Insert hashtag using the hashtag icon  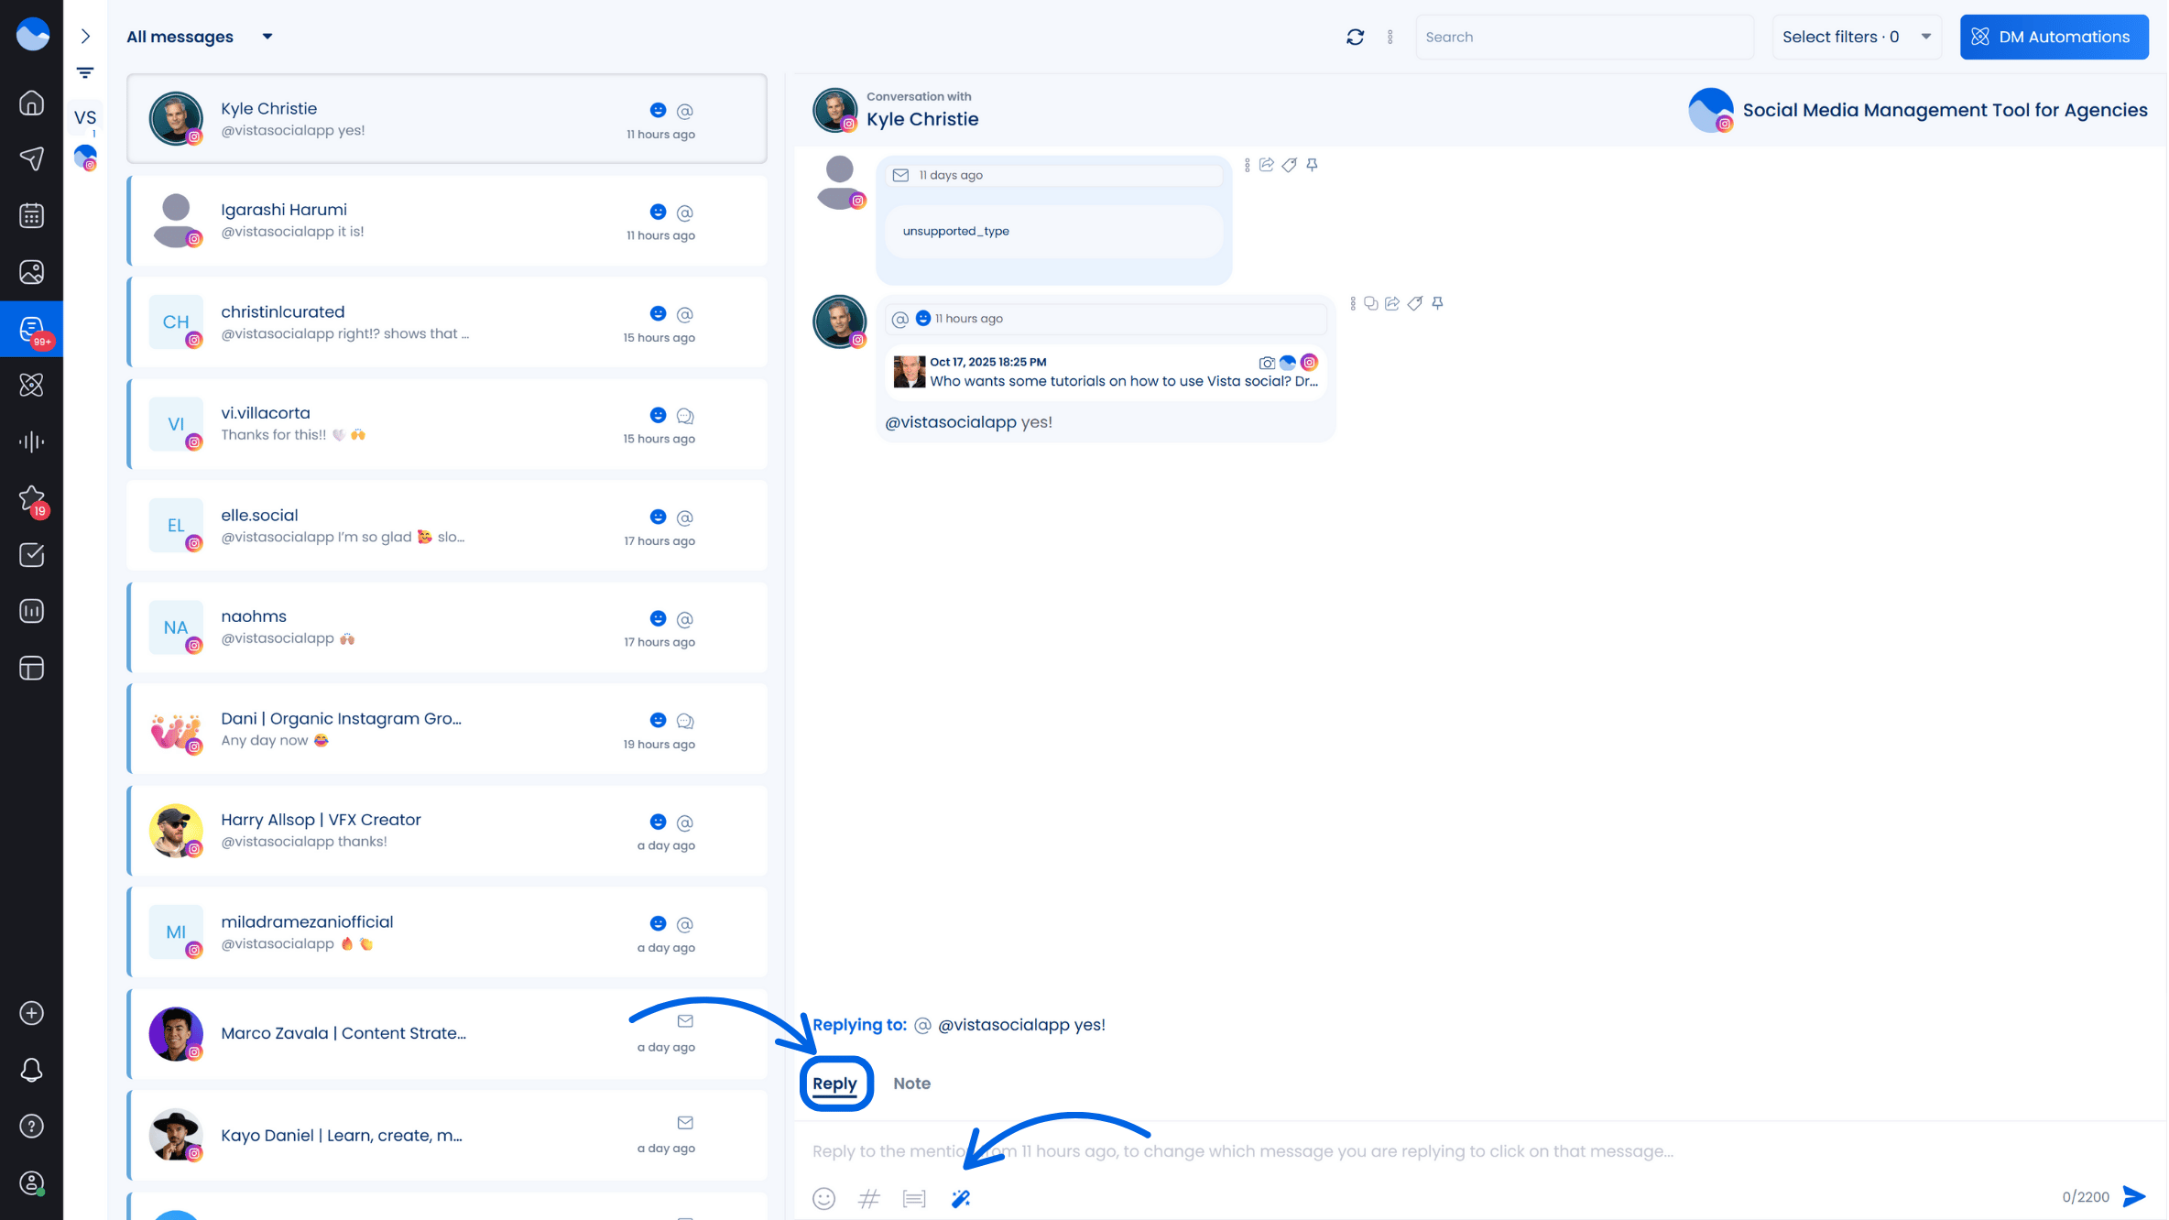click(x=868, y=1198)
